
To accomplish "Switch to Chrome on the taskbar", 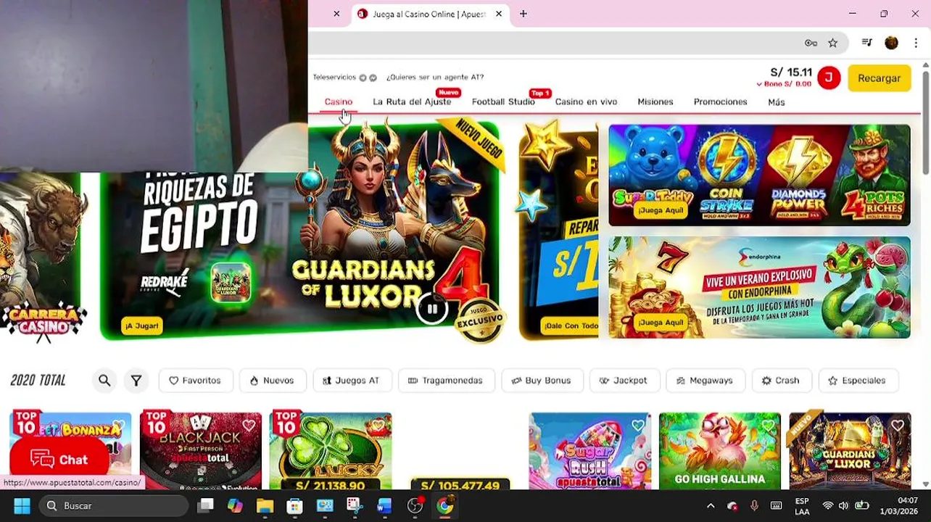I will [x=445, y=506].
